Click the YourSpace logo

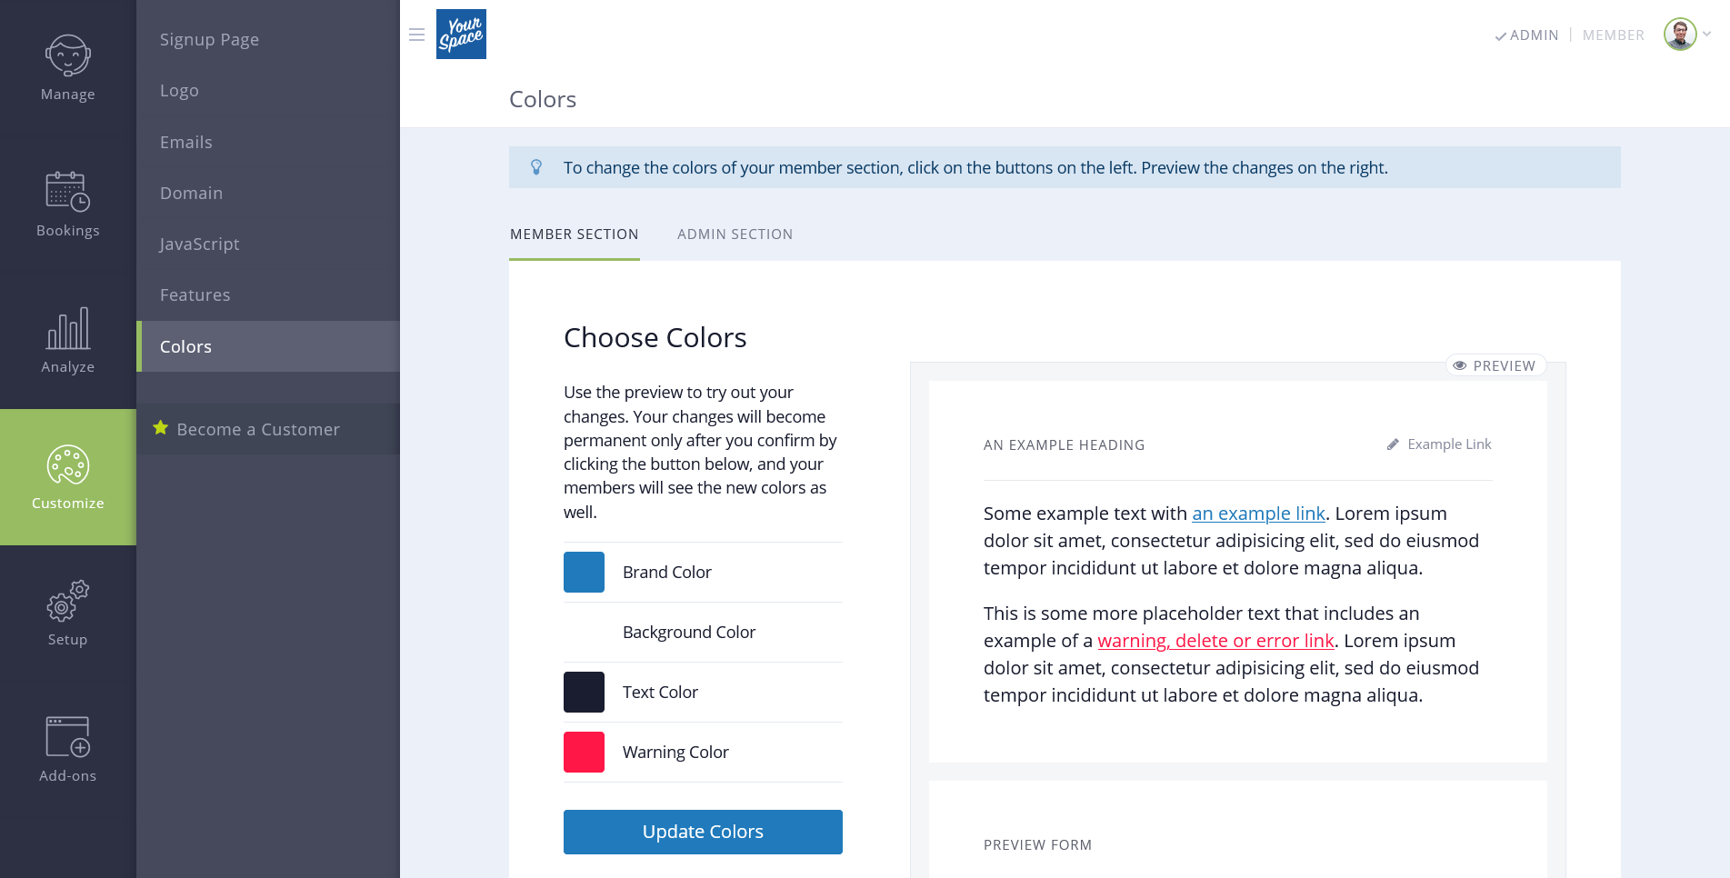tap(461, 34)
